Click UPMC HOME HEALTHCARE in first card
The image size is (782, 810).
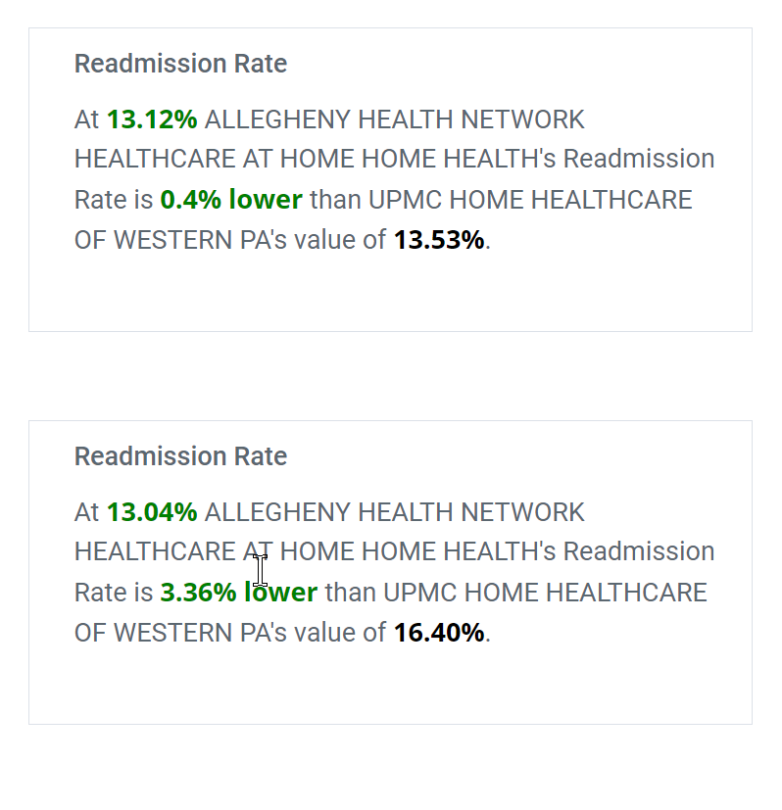tap(530, 200)
